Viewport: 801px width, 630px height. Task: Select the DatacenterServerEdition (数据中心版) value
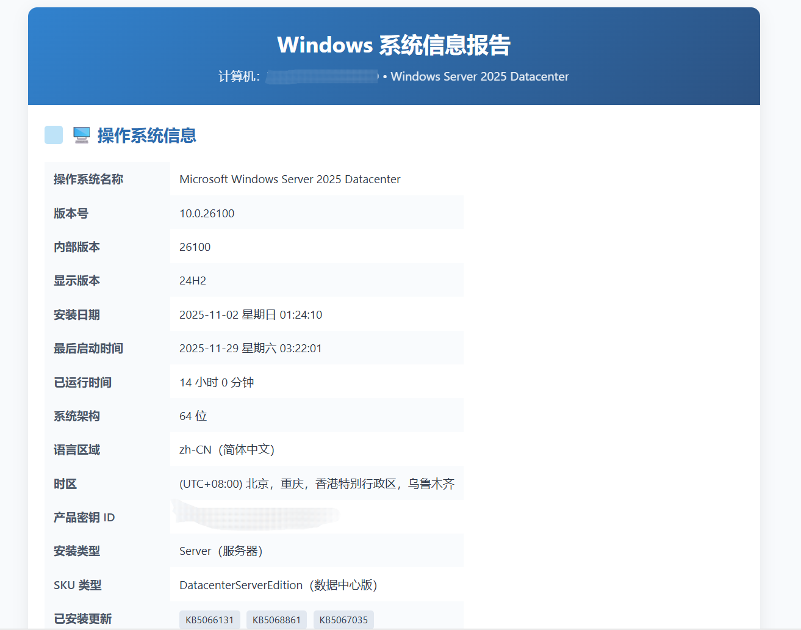click(x=278, y=585)
